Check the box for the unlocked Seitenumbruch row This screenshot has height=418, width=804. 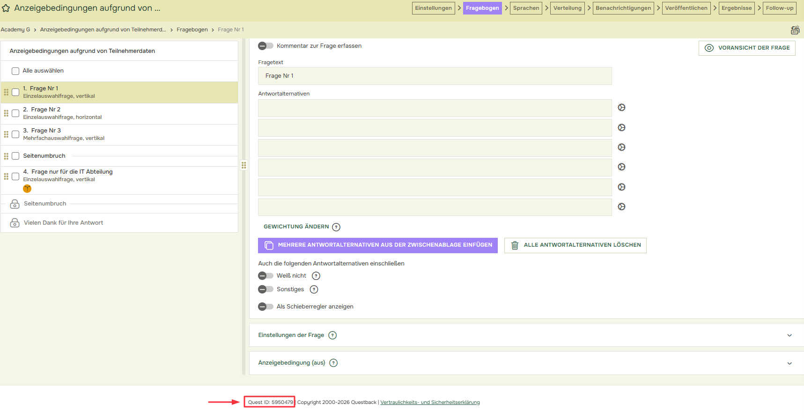[x=15, y=156]
